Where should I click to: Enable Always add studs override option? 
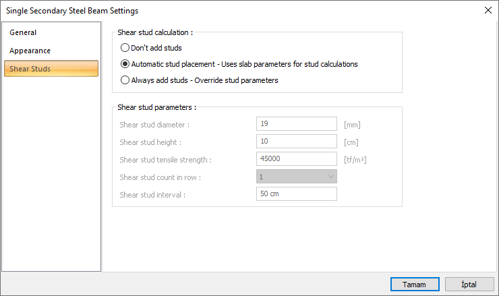[x=125, y=80]
